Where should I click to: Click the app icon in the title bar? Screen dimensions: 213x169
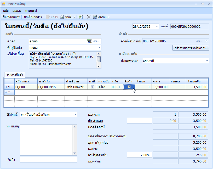pos(3,4)
